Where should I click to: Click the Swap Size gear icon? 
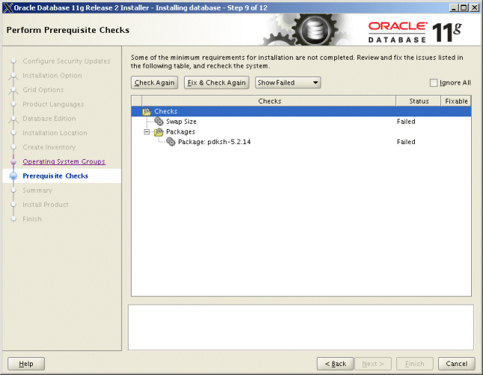point(159,121)
